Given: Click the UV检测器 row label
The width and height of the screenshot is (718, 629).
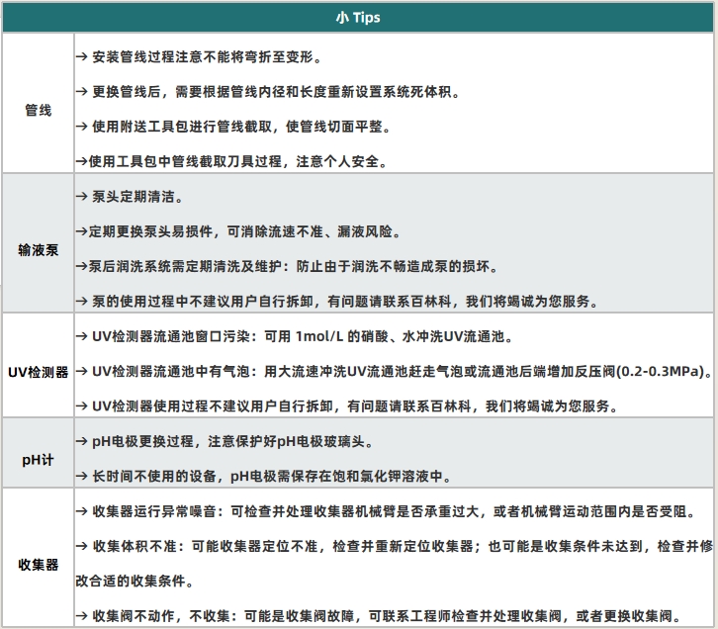Looking at the screenshot, I should (x=38, y=372).
